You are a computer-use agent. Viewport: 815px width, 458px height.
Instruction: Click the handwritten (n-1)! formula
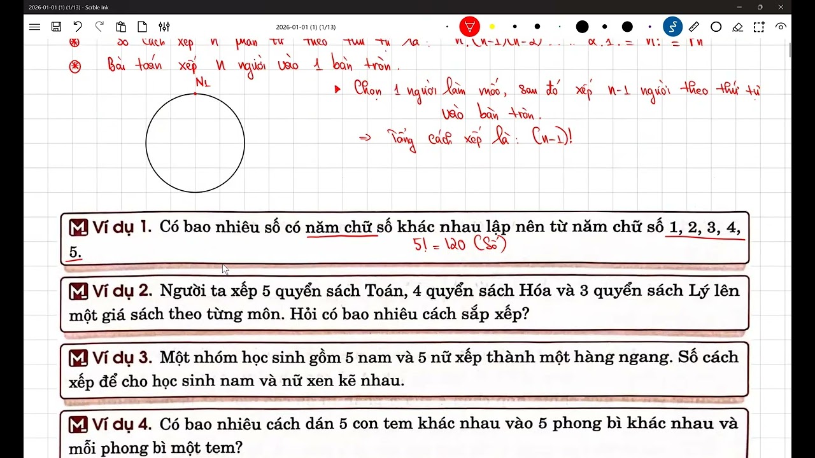[552, 137]
